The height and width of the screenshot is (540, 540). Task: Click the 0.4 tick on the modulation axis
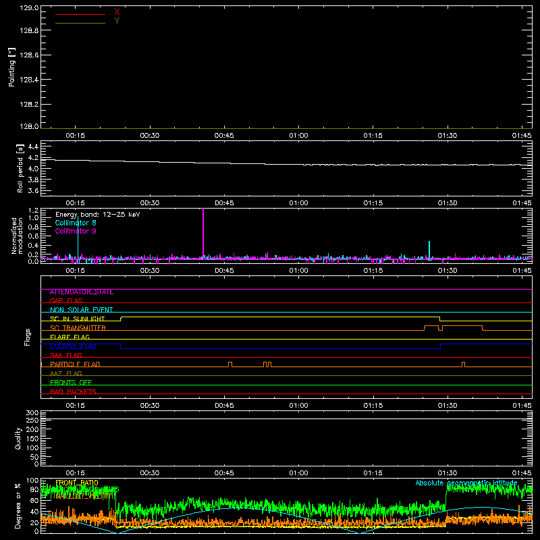33,246
